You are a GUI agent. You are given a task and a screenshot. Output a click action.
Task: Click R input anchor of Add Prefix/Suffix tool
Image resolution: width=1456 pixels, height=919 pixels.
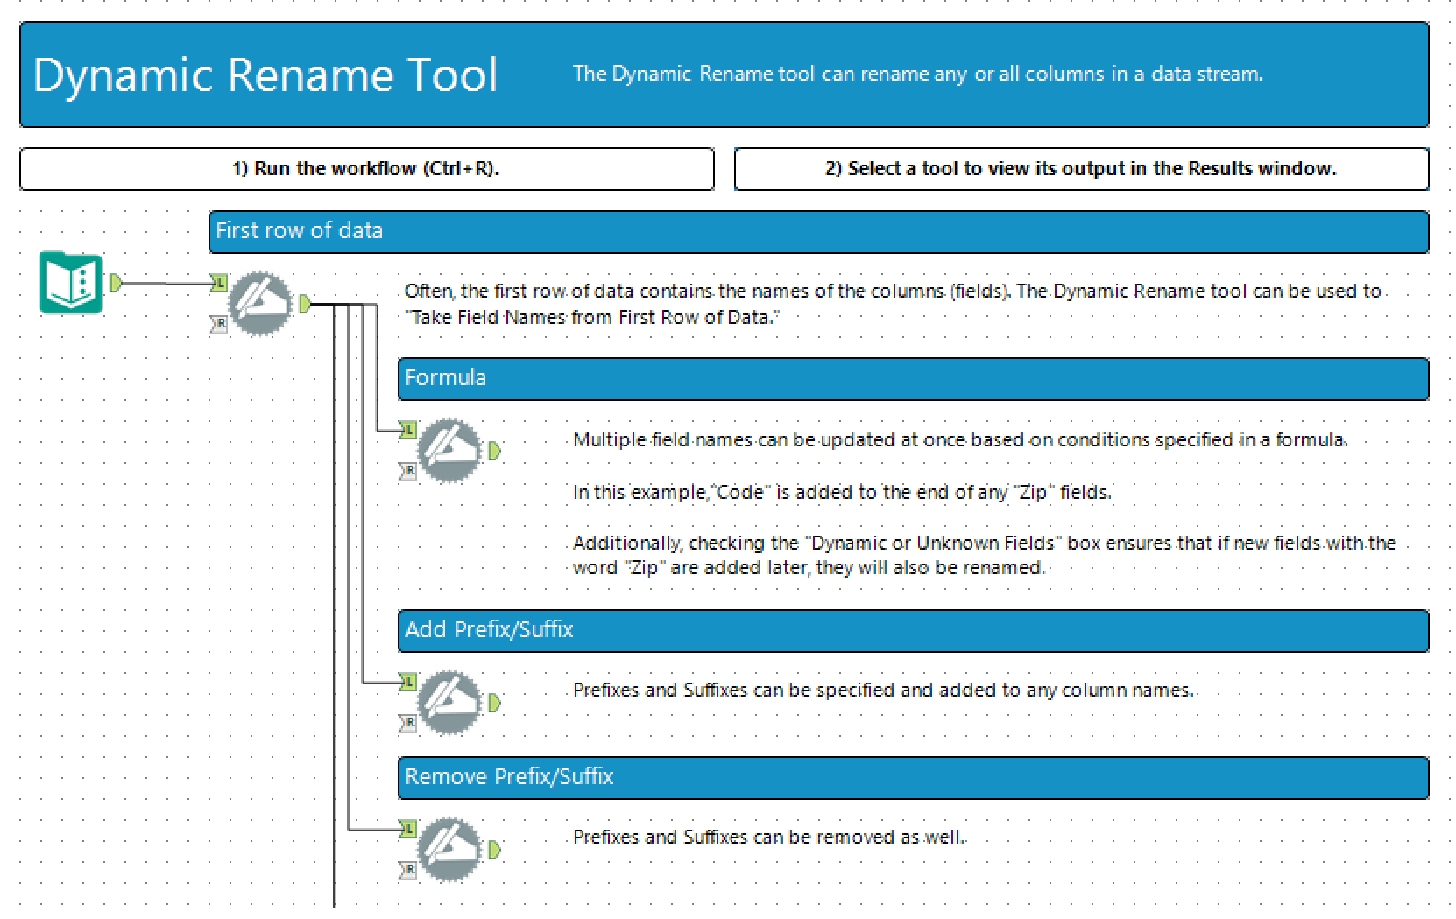(x=408, y=724)
